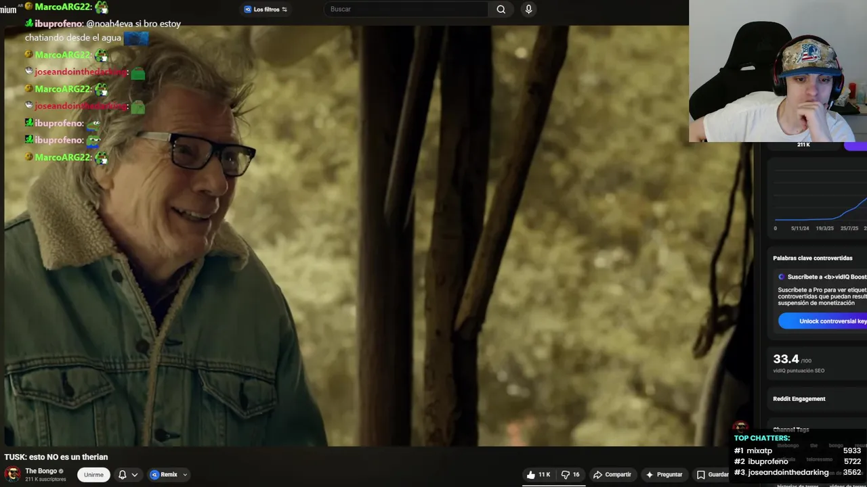Click Palabras clave controvertidas heading
Image resolution: width=867 pixels, height=487 pixels.
pos(813,258)
